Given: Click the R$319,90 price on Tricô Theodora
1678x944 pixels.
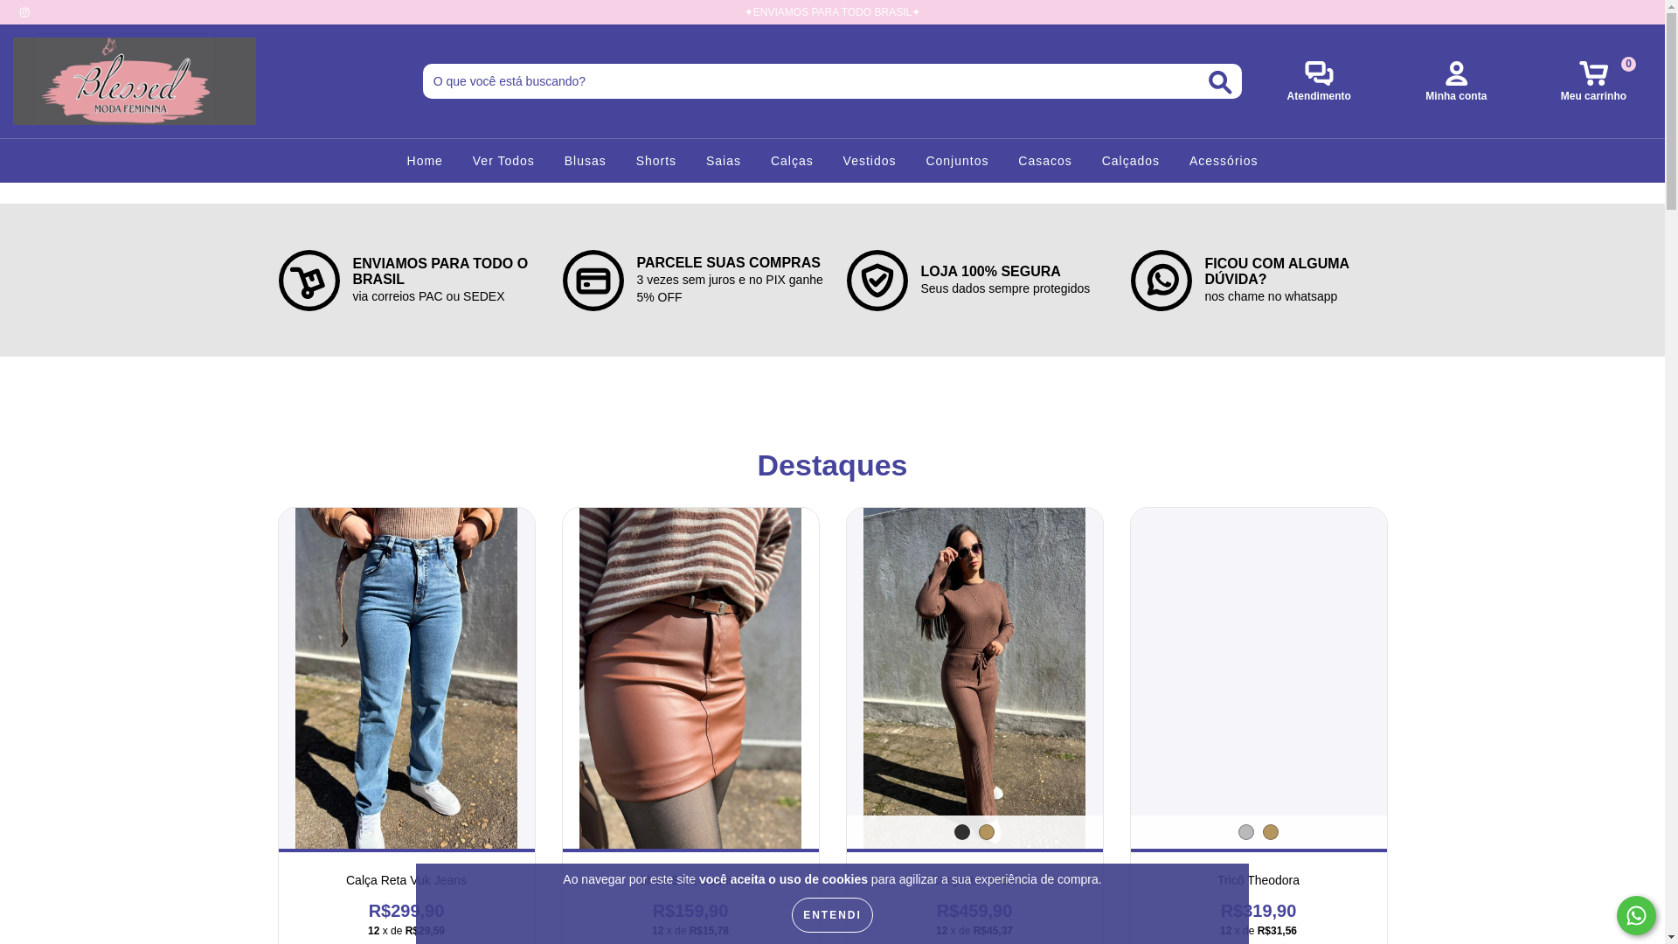Looking at the screenshot, I should click(1258, 911).
